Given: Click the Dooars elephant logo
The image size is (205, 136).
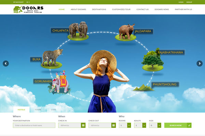Looking at the screenshot, I should pos(28,10).
